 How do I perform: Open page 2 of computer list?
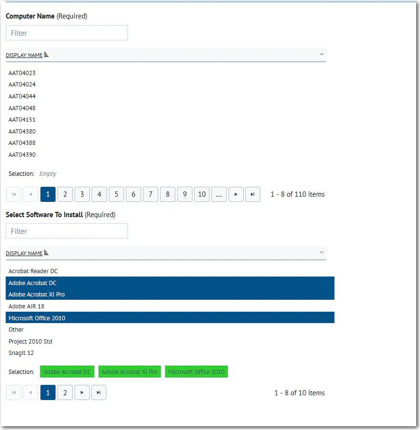coord(65,194)
